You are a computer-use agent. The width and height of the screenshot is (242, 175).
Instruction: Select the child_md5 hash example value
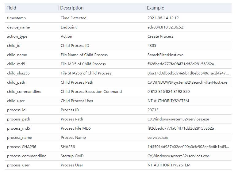tap(181, 64)
